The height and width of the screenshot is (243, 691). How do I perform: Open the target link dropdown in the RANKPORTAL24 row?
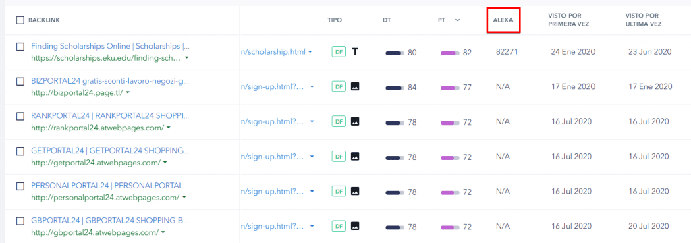coord(312,122)
